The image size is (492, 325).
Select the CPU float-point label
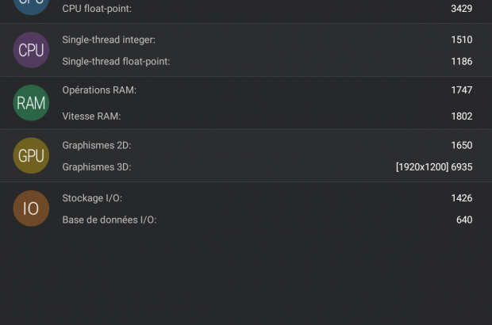point(97,9)
